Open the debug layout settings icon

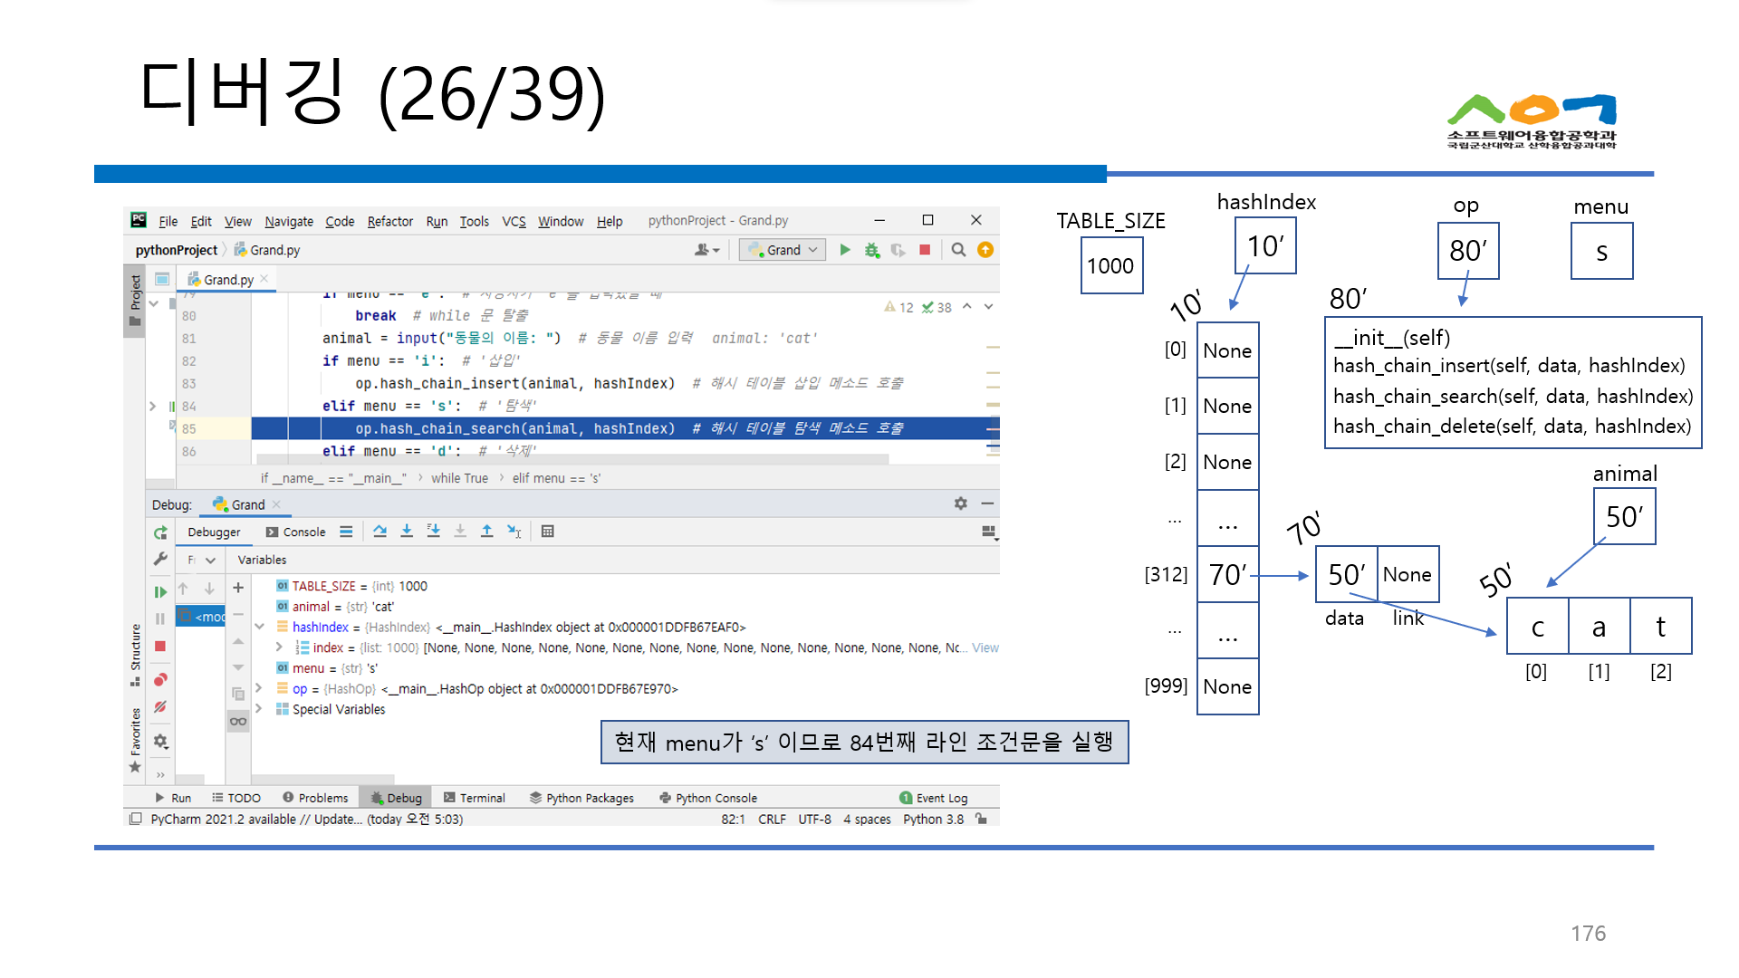coord(989,532)
